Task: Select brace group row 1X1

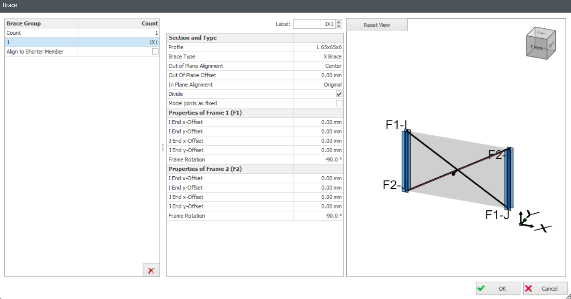Action: pos(82,42)
